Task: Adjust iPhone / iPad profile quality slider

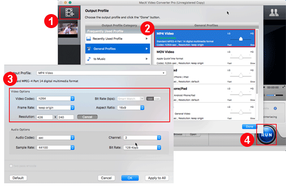Action: pyautogui.click(x=241, y=76)
